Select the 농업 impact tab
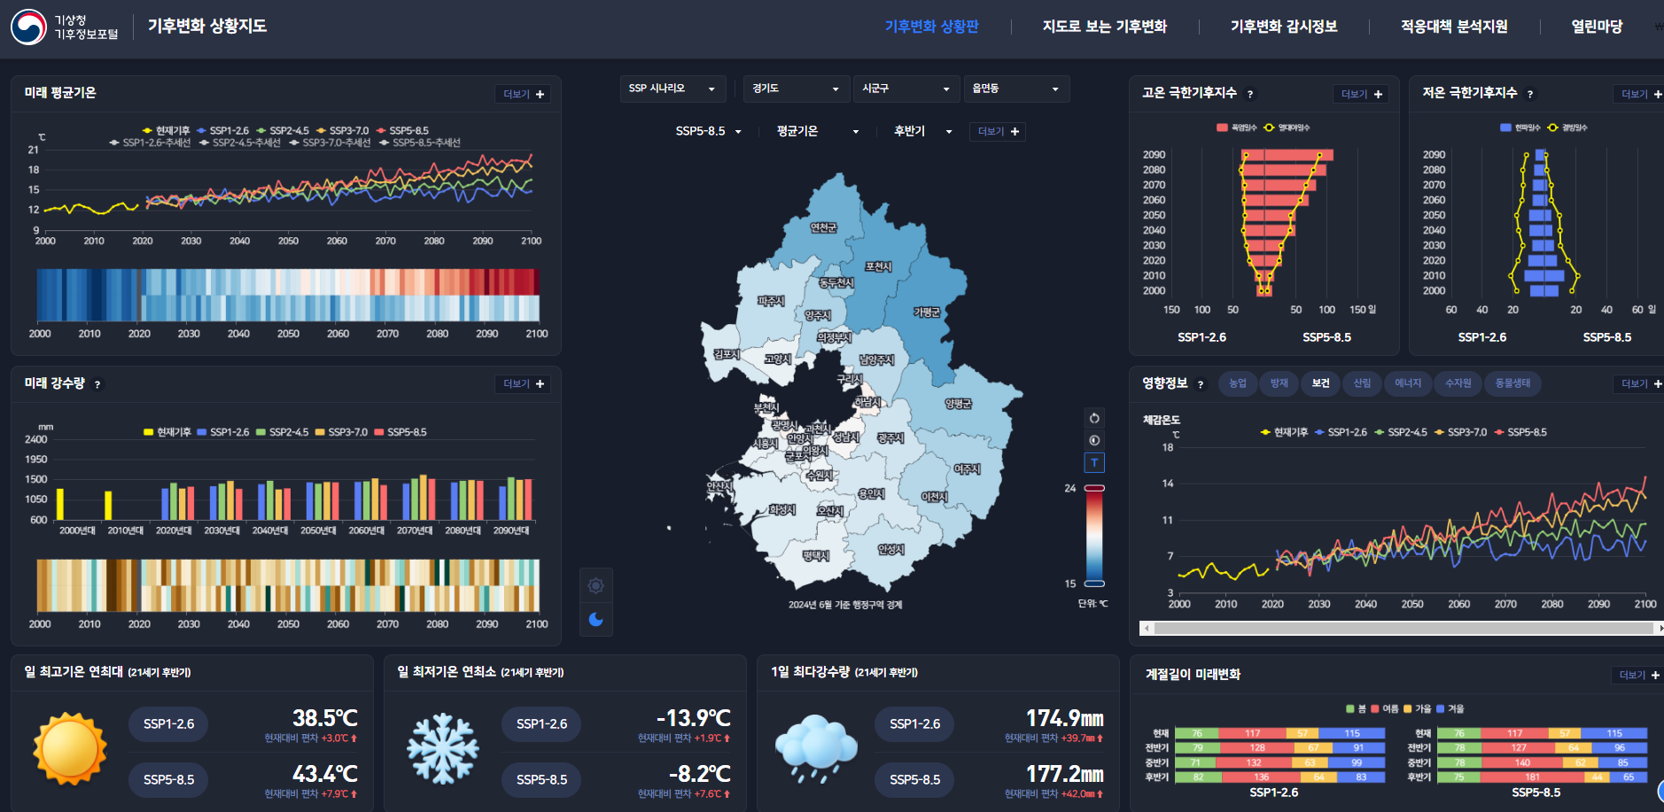 tap(1238, 383)
